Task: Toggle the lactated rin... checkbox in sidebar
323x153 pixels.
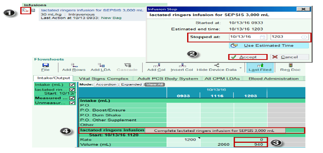Action: click(x=72, y=90)
